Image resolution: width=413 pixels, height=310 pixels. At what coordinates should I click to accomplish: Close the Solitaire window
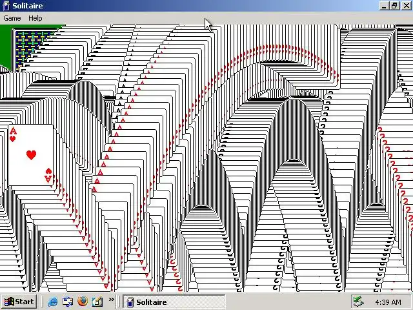tap(407, 6)
